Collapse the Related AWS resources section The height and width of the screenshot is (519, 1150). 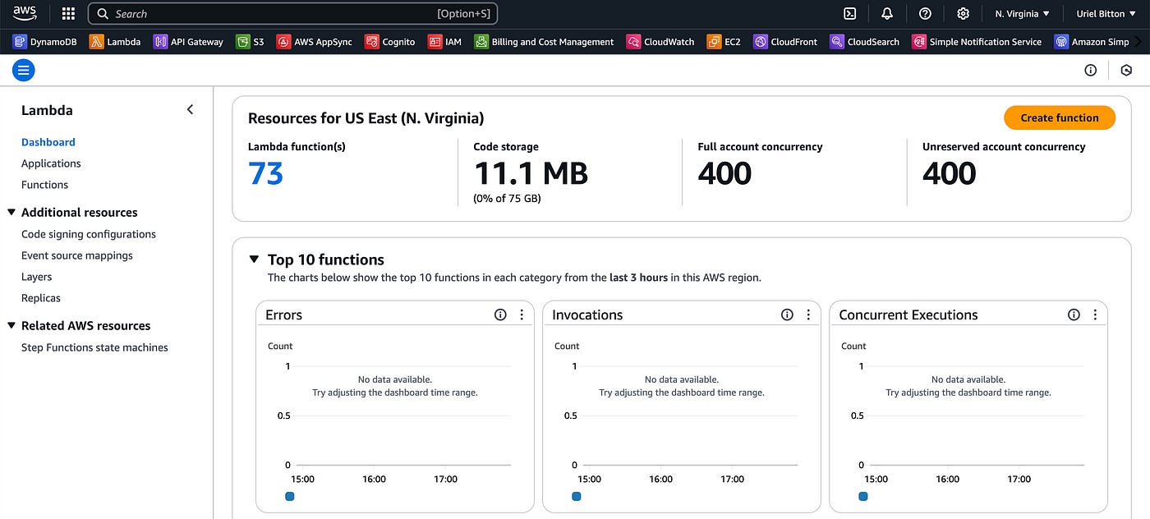[11, 325]
